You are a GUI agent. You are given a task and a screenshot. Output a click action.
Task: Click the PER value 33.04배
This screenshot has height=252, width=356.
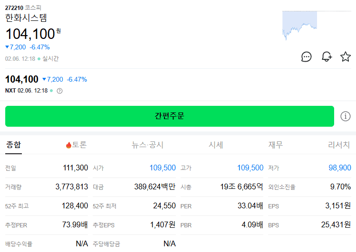click(x=250, y=206)
